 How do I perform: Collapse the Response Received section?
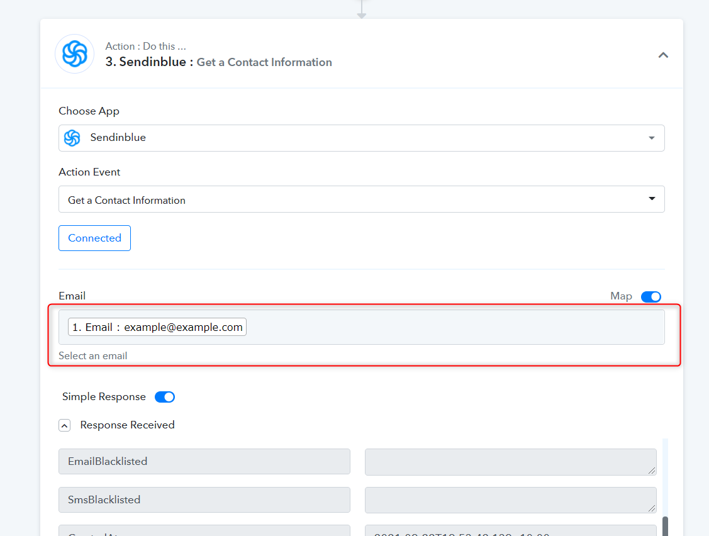(65, 425)
